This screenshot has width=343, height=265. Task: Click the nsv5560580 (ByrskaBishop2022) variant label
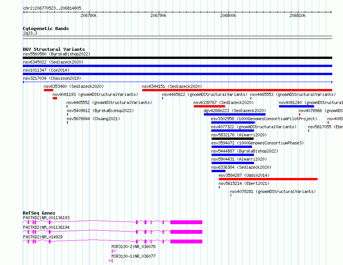(57, 54)
